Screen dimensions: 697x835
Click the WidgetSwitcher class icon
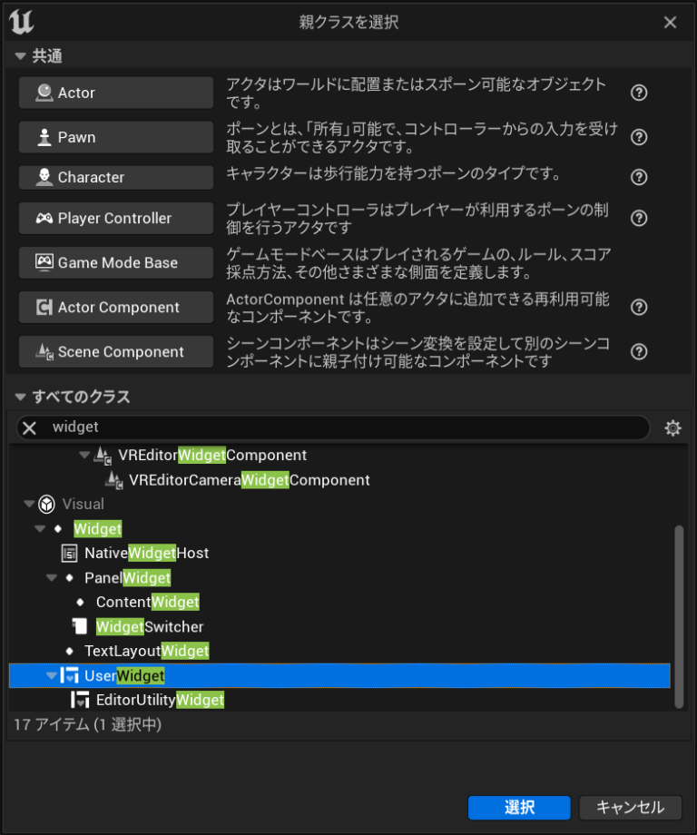click(x=80, y=627)
